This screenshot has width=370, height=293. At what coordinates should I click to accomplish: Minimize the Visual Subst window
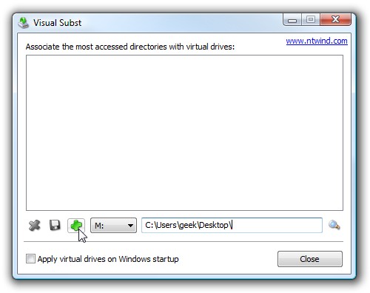pyautogui.click(x=292, y=20)
